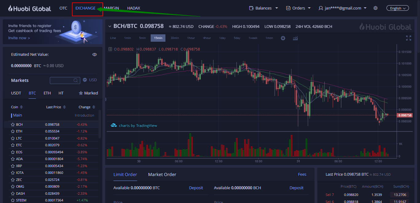Click the markets list scrollbar
Viewport: 420px width, 203px height.
coord(100,124)
